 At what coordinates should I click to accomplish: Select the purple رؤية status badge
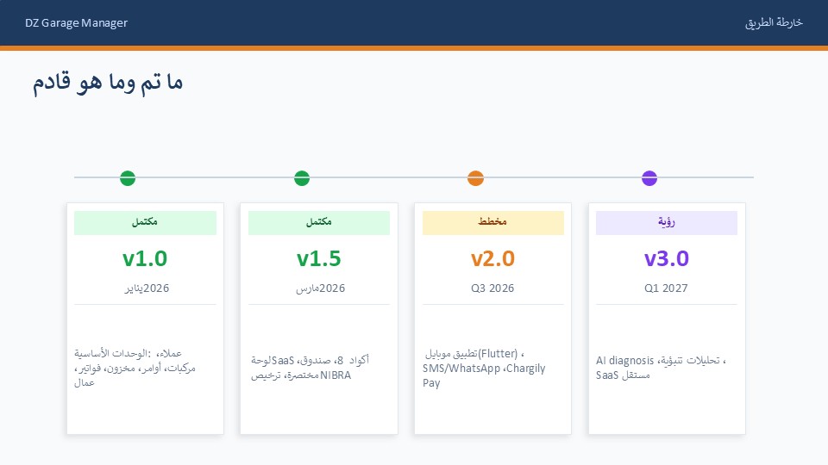tap(666, 223)
